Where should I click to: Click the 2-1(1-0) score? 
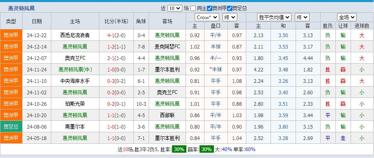point(117,58)
